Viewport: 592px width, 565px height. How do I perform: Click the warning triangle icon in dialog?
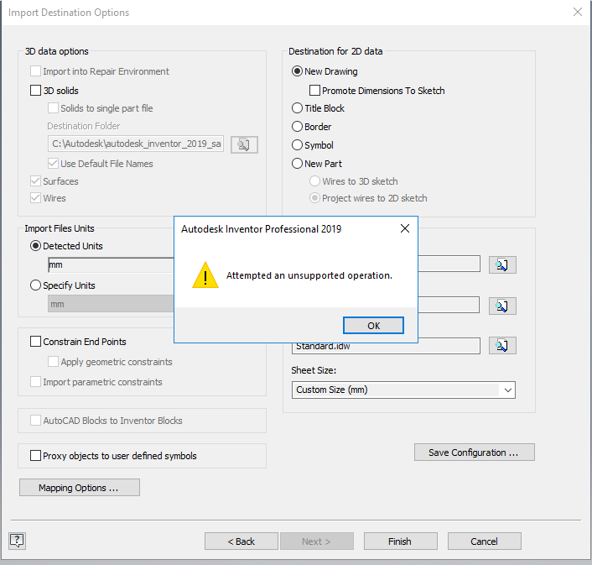pos(204,275)
